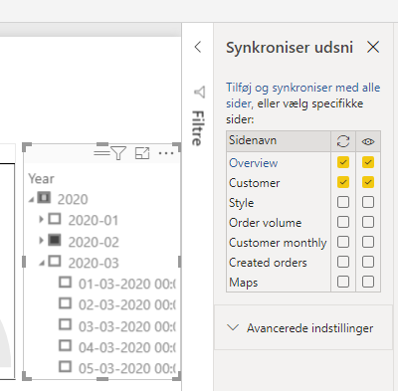
Task: Toggle the 2020 year checkbox
Action: [x=44, y=198]
